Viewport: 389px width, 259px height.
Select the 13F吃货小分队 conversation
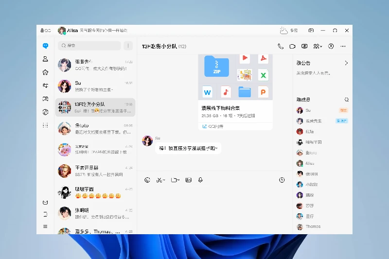[95, 107]
